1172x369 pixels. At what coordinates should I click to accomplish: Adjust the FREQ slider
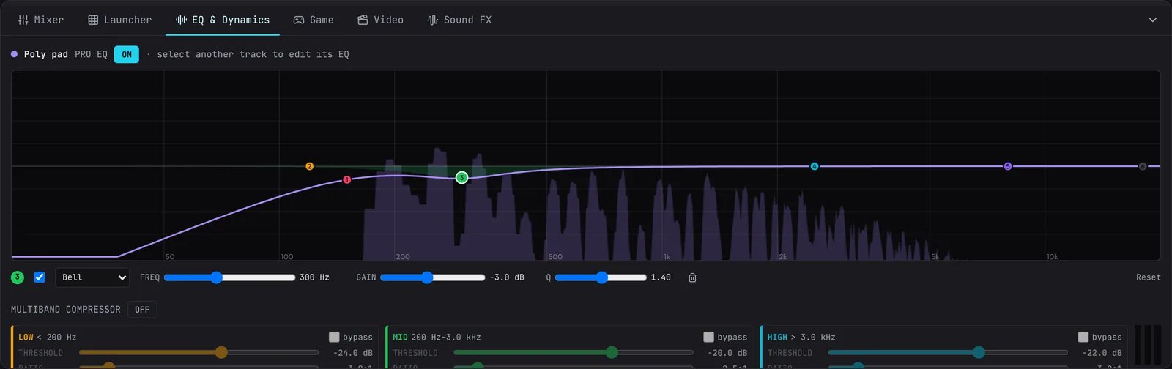229,277
